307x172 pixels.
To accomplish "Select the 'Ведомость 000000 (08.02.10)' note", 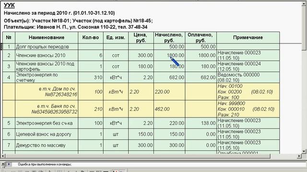I will coord(248,77).
